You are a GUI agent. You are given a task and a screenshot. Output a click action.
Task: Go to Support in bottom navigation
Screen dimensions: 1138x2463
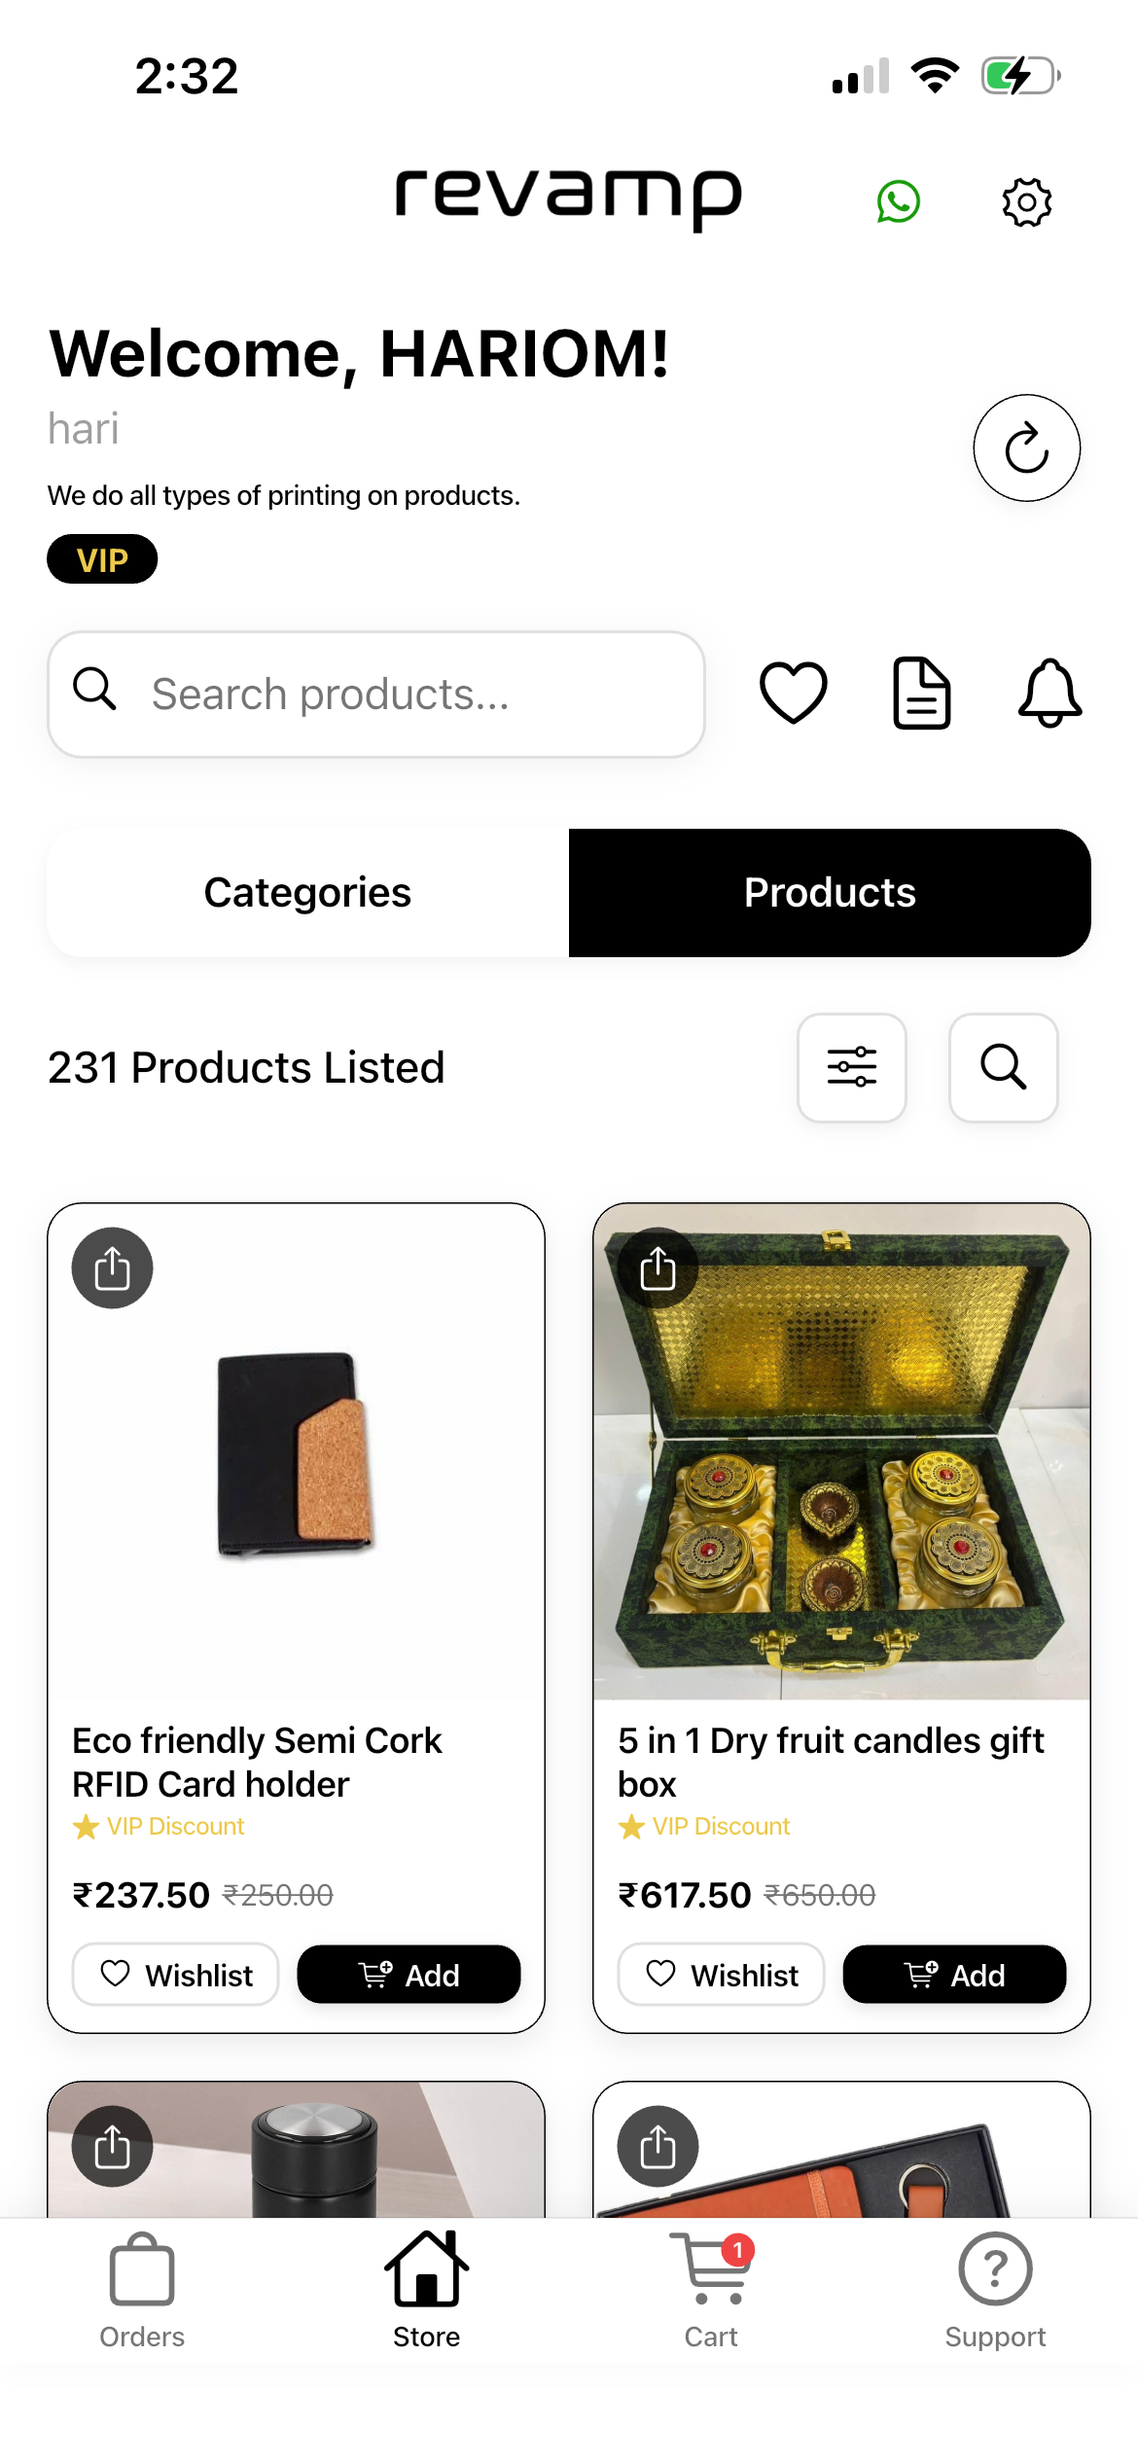click(x=995, y=2290)
